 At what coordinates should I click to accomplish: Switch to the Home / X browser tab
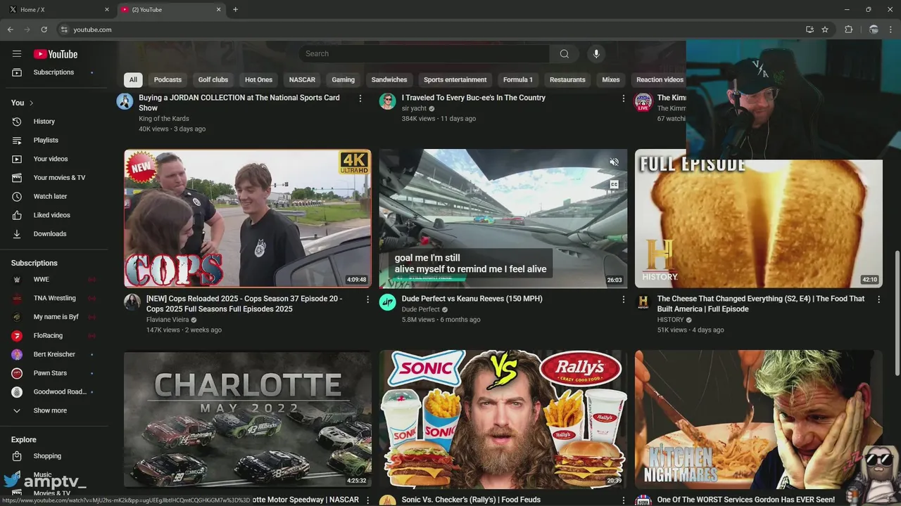click(x=58, y=10)
